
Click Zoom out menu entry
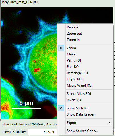74,34
